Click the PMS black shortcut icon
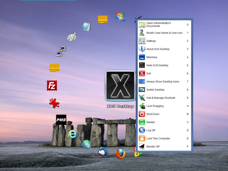Screen dimensions: 228x171 (x=61, y=120)
